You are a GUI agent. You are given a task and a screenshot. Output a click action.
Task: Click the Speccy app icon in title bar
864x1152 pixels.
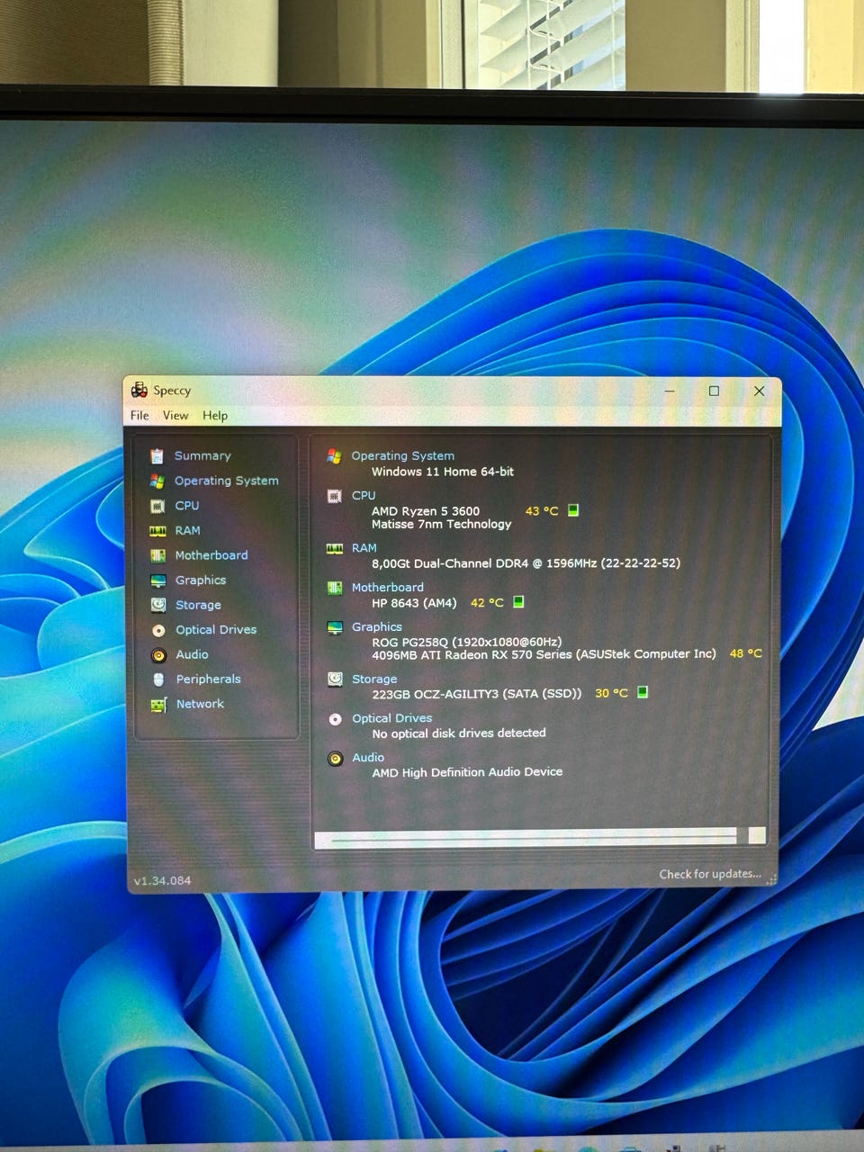tap(139, 390)
